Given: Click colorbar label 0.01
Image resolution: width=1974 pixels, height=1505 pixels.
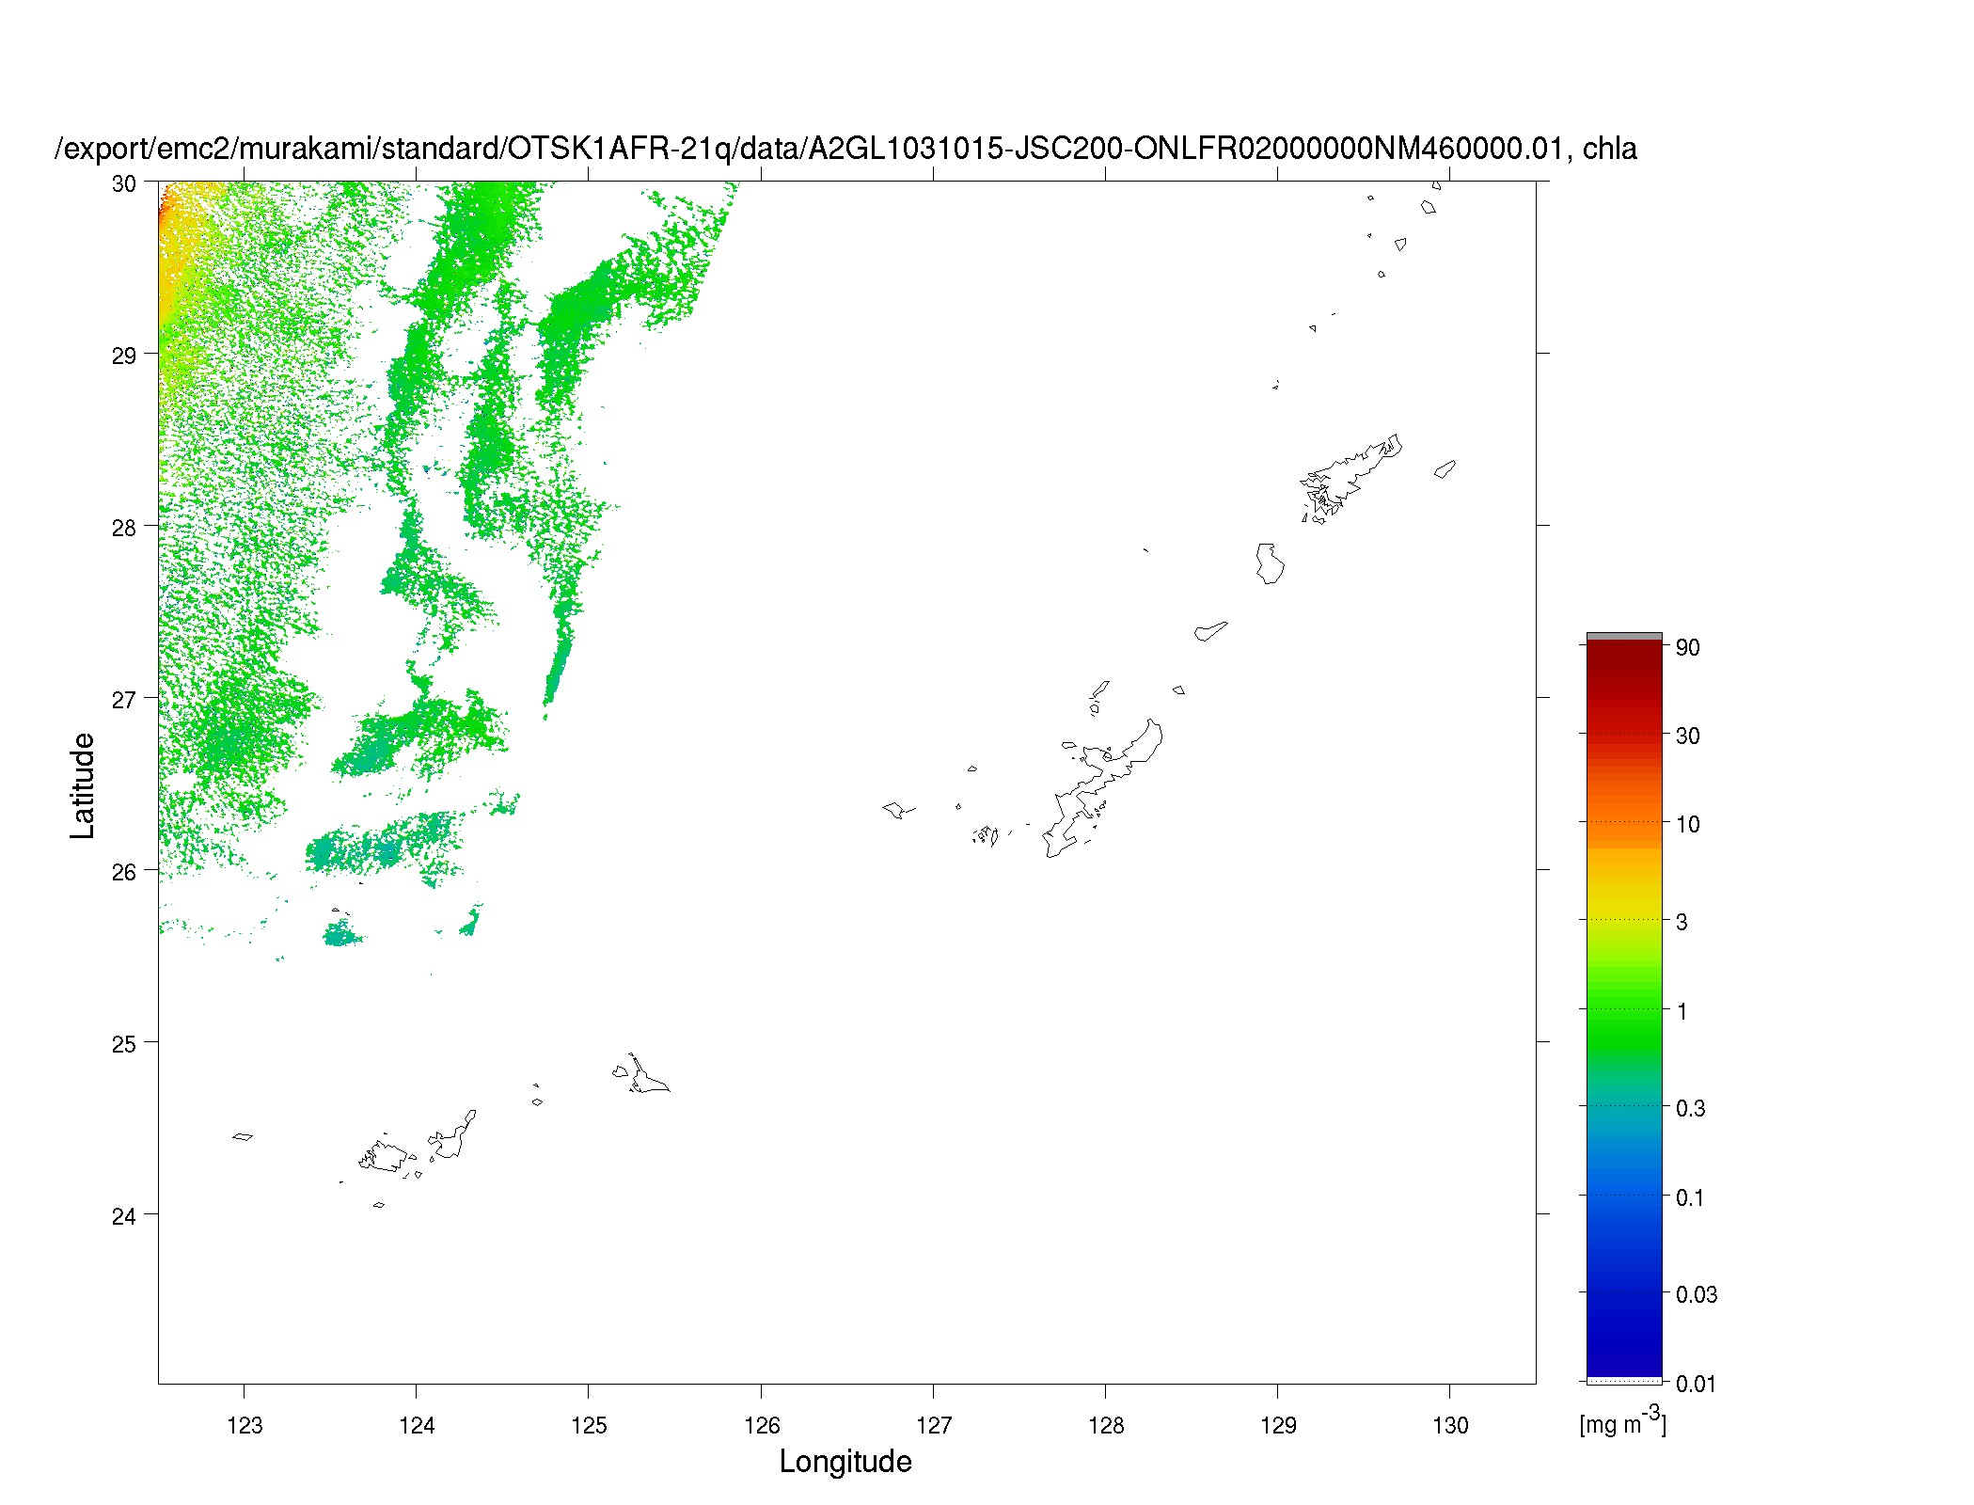Looking at the screenshot, I should pos(1696,1384).
